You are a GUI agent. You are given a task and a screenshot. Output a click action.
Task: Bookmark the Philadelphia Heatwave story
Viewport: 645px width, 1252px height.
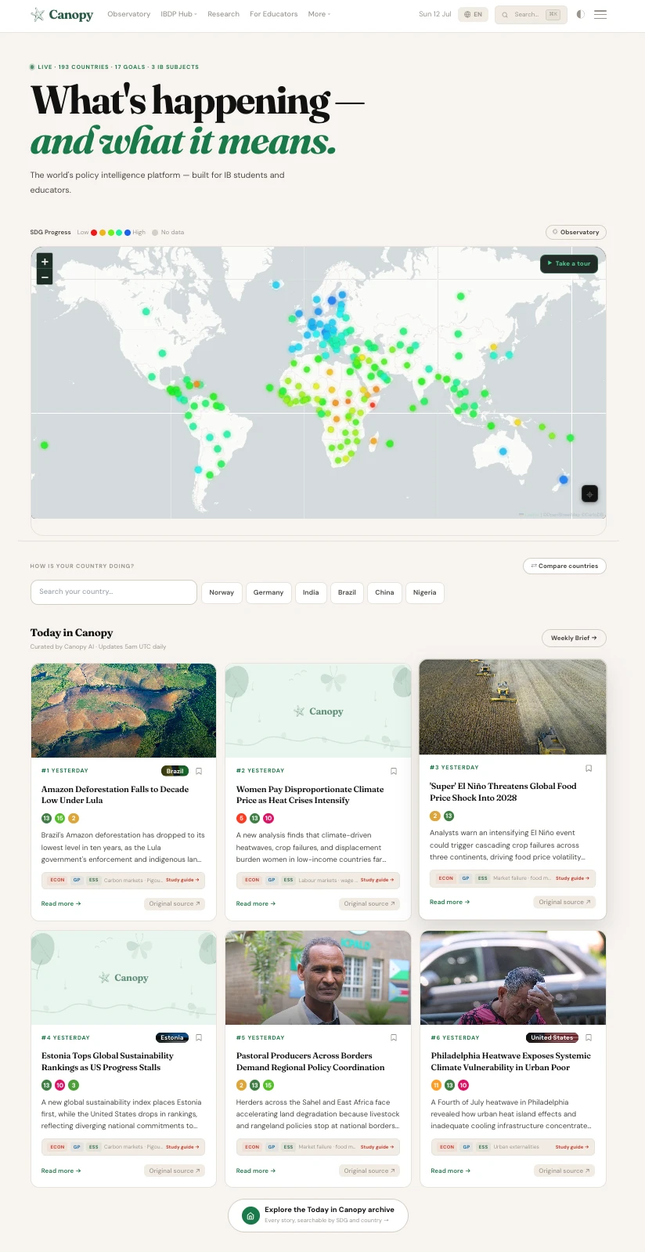coord(589,1037)
